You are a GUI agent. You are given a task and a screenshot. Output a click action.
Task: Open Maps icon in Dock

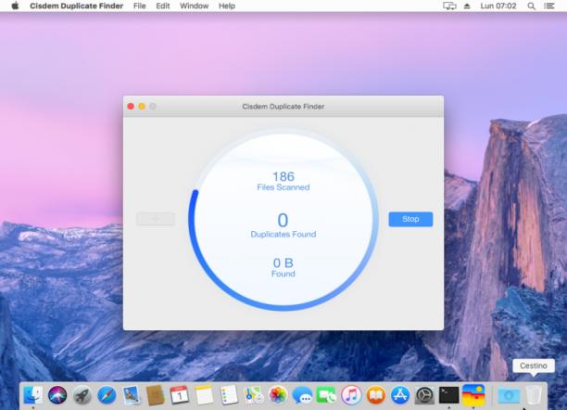coord(253,395)
